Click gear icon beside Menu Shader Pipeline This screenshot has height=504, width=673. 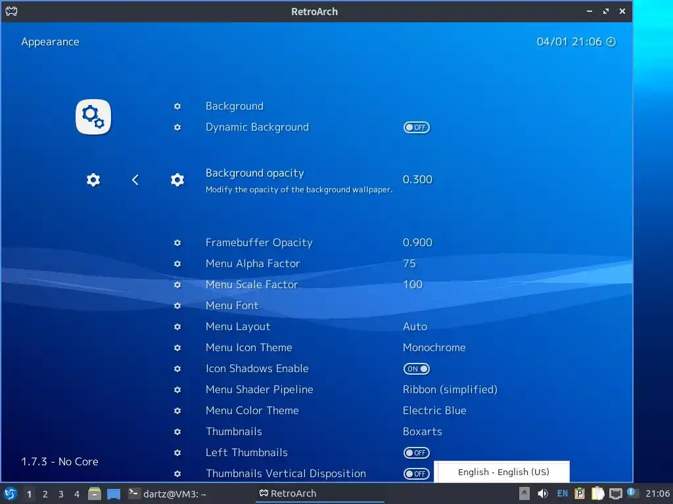point(177,390)
